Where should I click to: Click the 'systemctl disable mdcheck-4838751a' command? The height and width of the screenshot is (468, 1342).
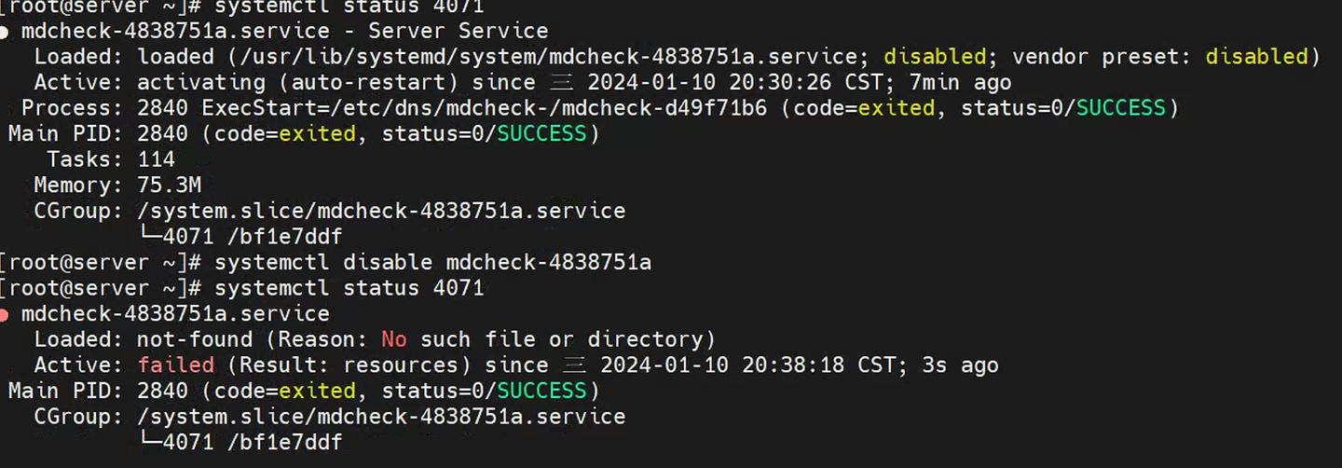pyautogui.click(x=432, y=263)
